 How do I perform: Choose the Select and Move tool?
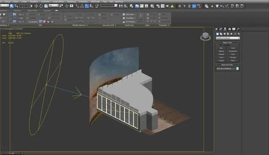coord(36,6)
